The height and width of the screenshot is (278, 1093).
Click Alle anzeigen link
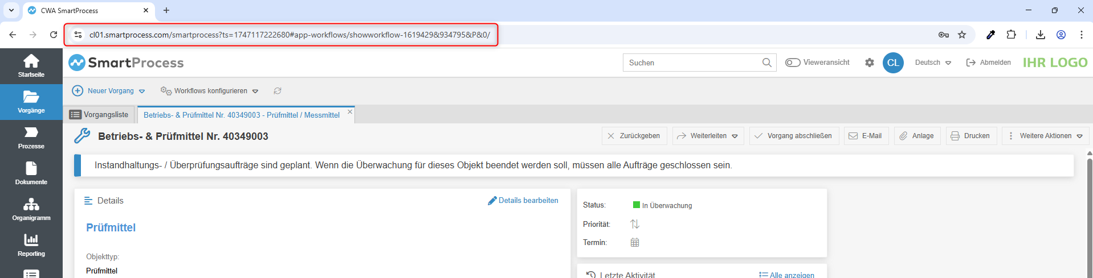787,275
